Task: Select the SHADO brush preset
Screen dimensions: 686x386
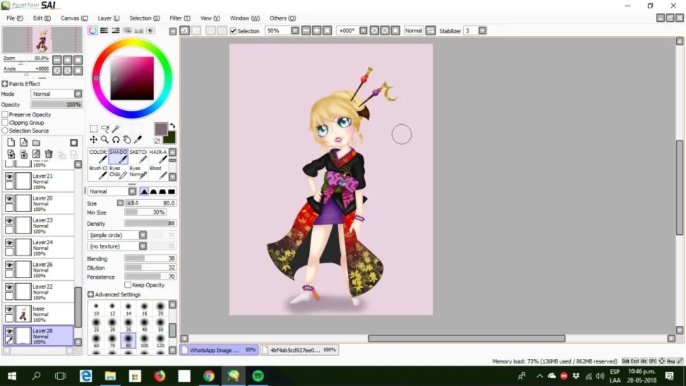Action: tap(118, 156)
